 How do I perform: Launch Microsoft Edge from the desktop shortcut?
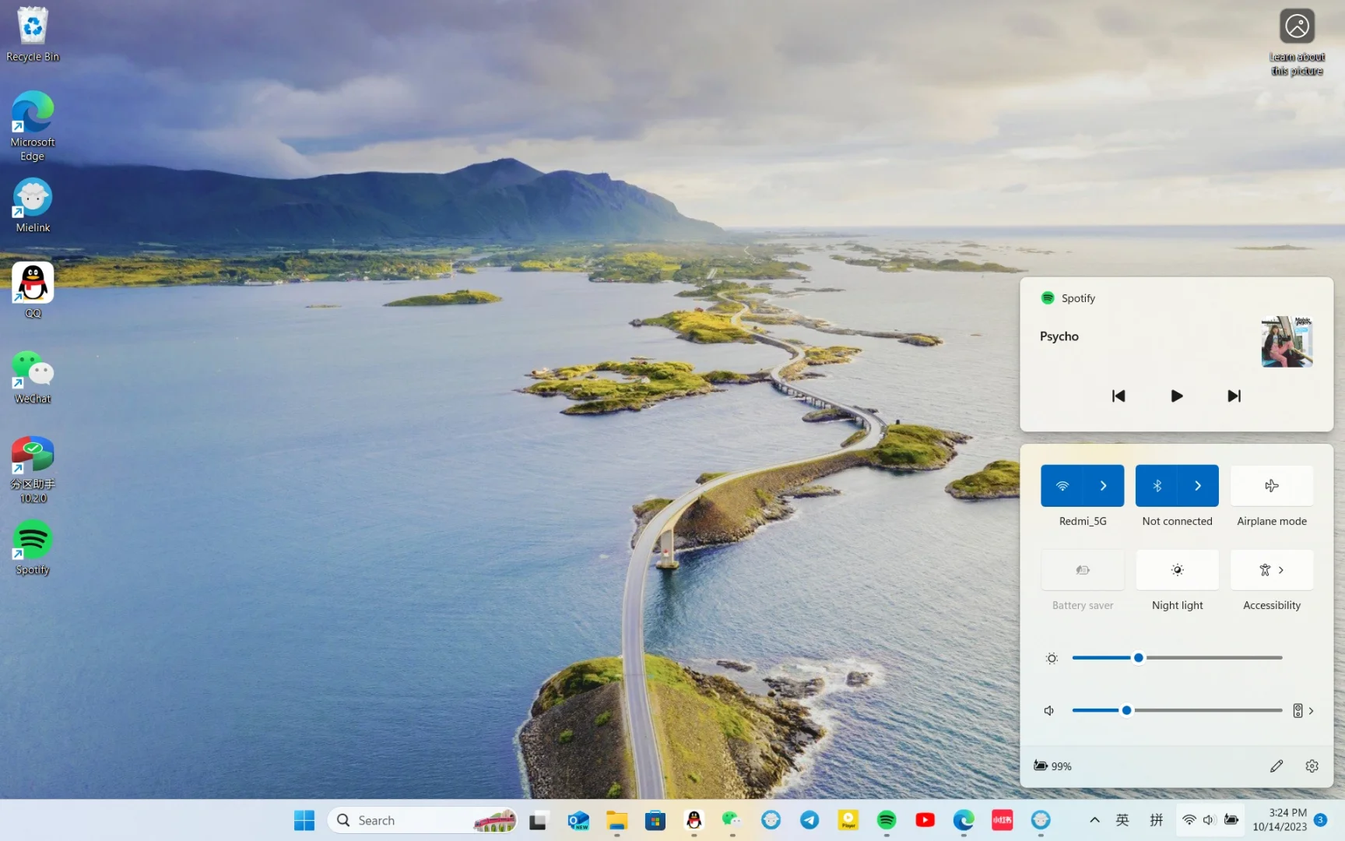33,125
